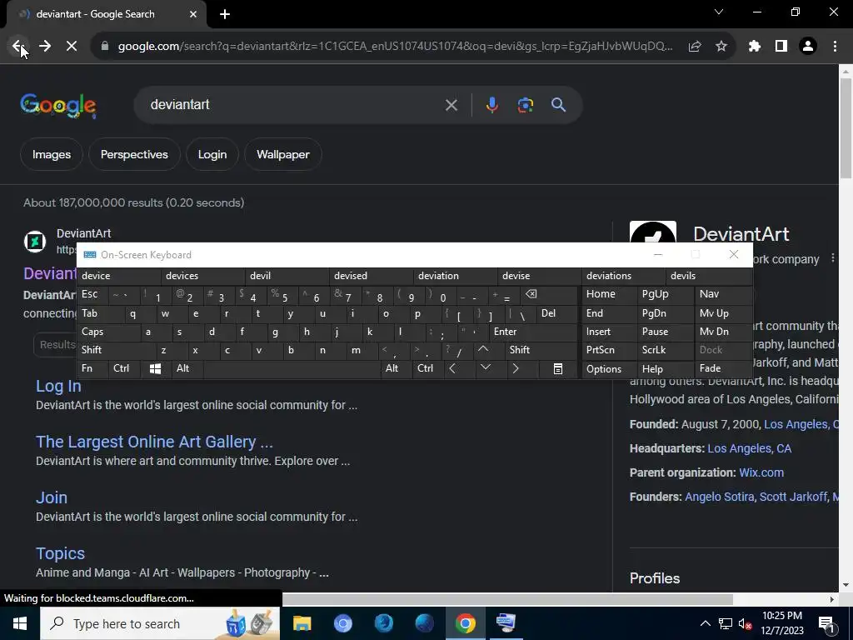Viewport: 853px width, 640px height.
Task: Open File Explorer from taskbar
Action: 302,623
